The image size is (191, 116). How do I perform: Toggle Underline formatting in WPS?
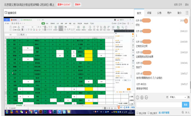pyautogui.click(x=26, y=30)
